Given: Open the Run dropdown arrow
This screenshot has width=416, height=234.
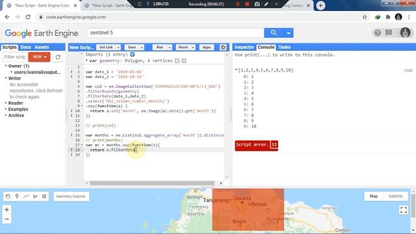Looking at the screenshot, I should click(x=170, y=47).
